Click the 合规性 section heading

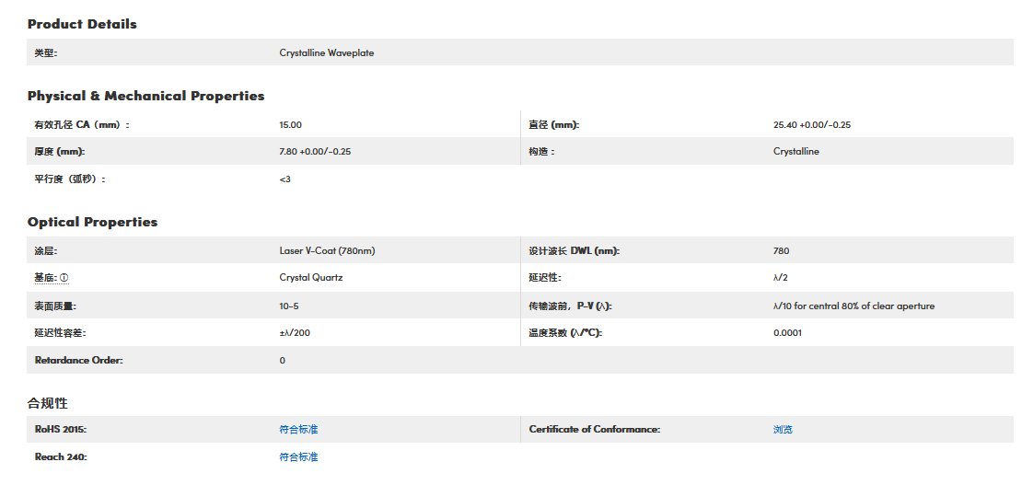click(48, 403)
